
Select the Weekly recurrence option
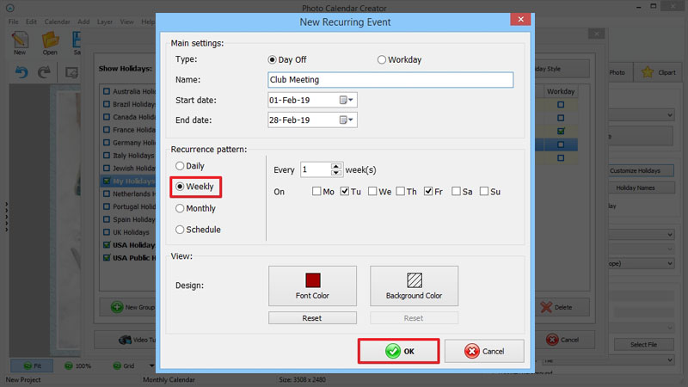click(180, 187)
